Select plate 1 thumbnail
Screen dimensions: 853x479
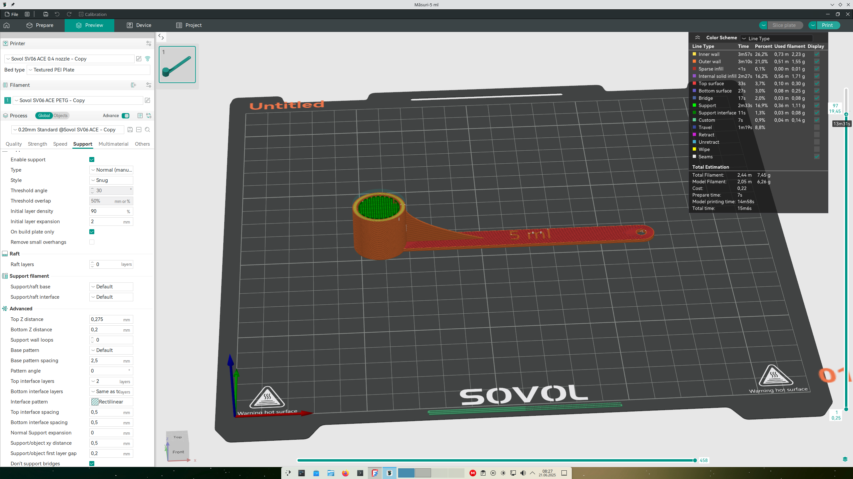point(177,65)
